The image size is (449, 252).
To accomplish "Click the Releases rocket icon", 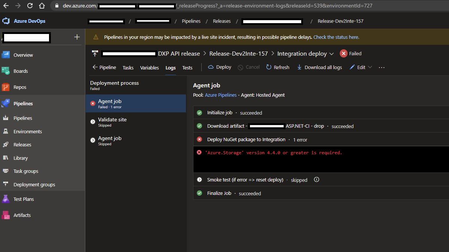I will pyautogui.click(x=6, y=144).
